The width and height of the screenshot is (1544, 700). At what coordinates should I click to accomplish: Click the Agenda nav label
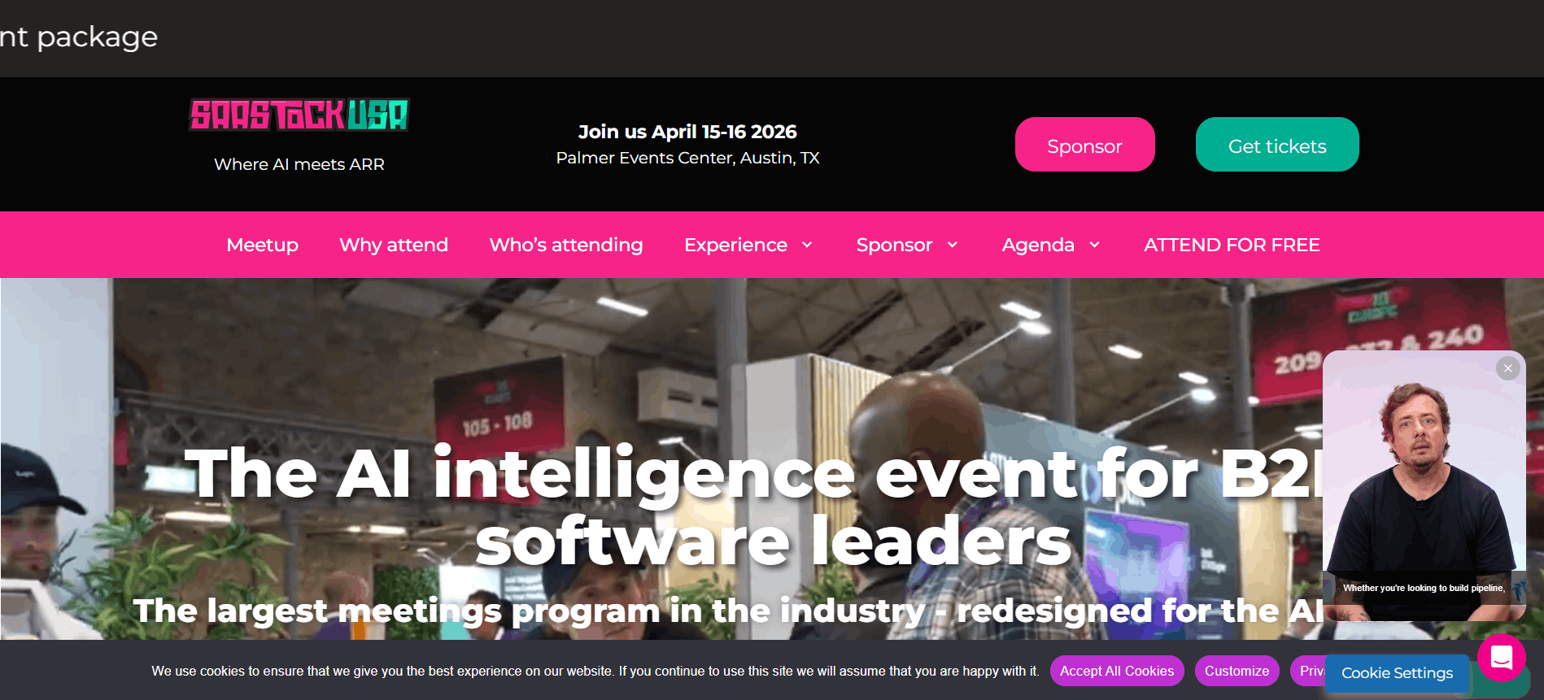[x=1038, y=245]
